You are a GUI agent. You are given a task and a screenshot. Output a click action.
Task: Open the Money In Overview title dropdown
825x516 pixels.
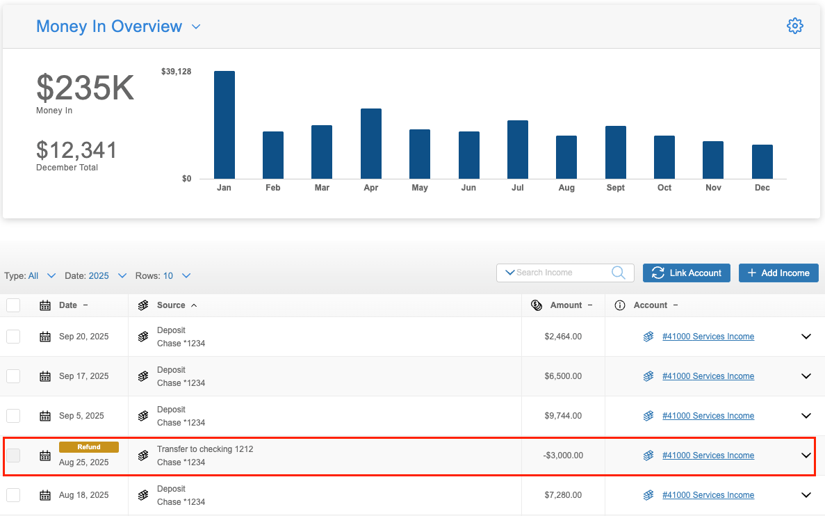pyautogui.click(x=196, y=27)
